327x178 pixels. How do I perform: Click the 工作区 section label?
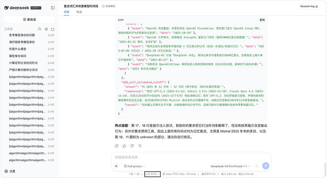[9, 29]
